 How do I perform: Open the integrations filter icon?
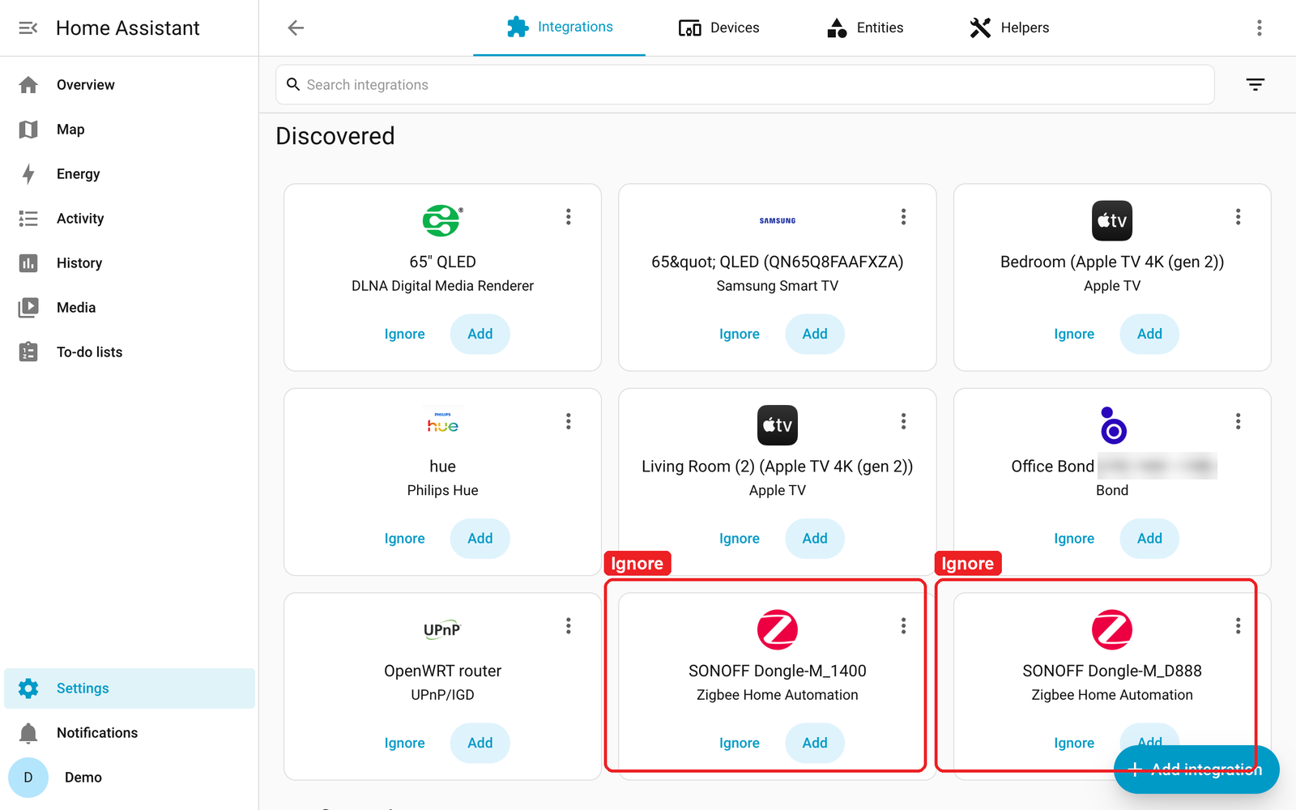tap(1255, 84)
